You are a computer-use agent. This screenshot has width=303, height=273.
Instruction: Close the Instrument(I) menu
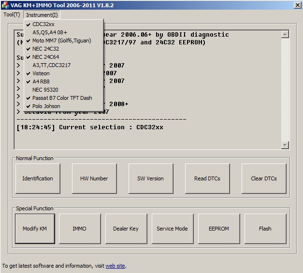click(42, 14)
